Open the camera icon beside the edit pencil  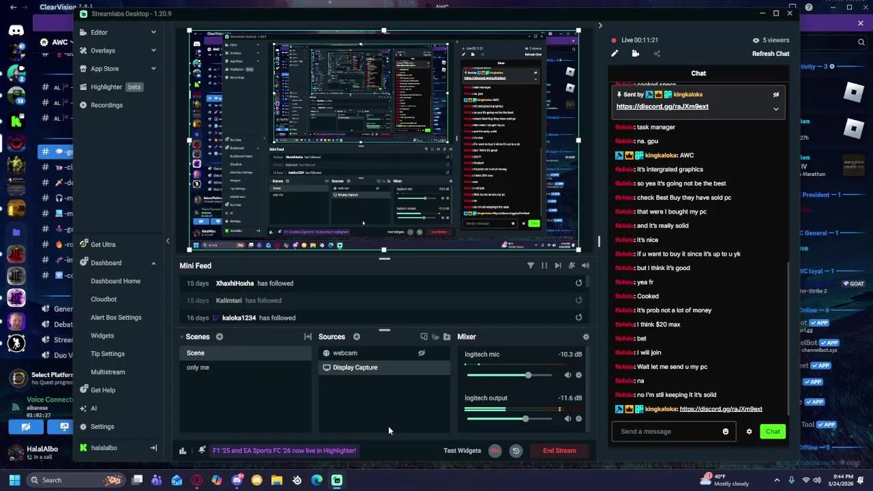(x=636, y=53)
